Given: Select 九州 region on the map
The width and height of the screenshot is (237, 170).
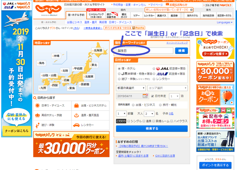Looking at the screenshot, I should pyautogui.click(x=43, y=88).
